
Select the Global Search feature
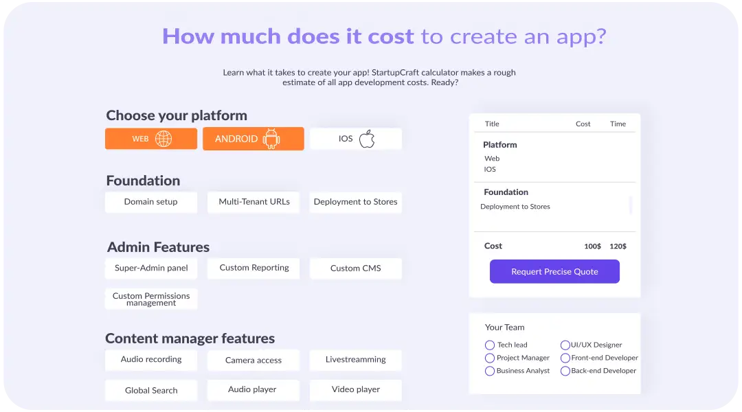[x=151, y=390]
